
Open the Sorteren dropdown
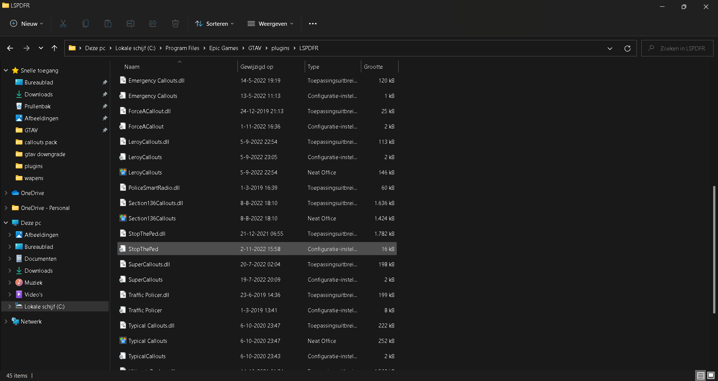click(x=215, y=24)
